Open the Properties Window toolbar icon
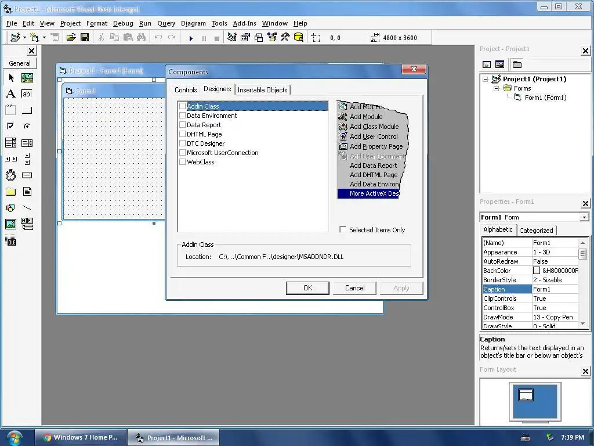594x446 pixels. pos(245,37)
